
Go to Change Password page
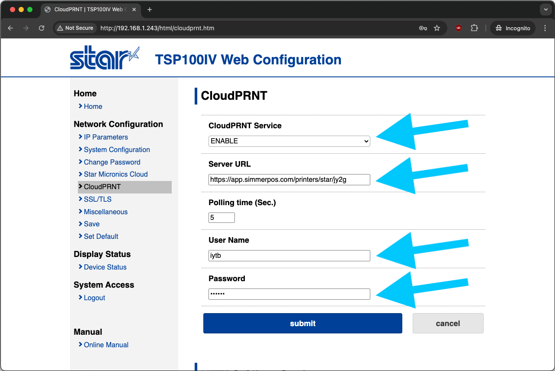pyautogui.click(x=112, y=162)
